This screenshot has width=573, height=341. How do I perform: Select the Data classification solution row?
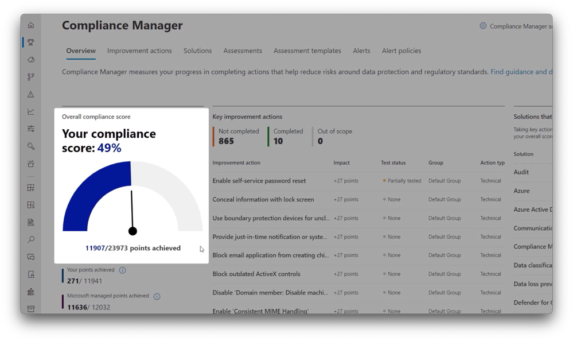pos(533,265)
